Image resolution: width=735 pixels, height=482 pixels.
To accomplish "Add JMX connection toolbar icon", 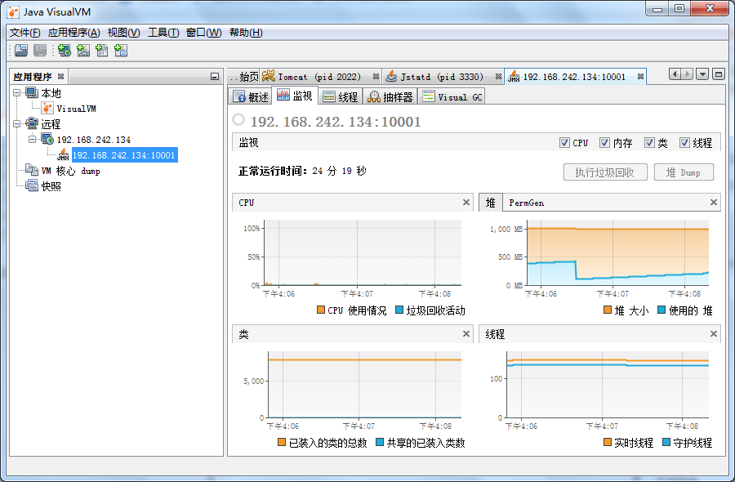I will [83, 50].
